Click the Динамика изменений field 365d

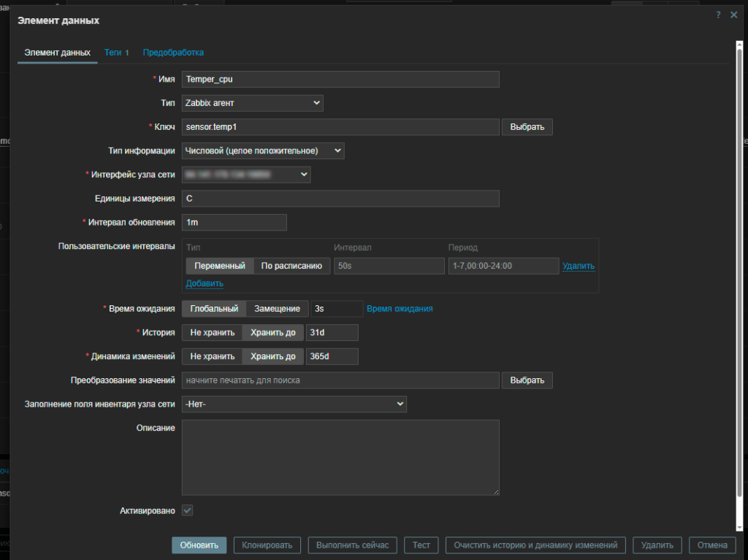click(x=332, y=356)
